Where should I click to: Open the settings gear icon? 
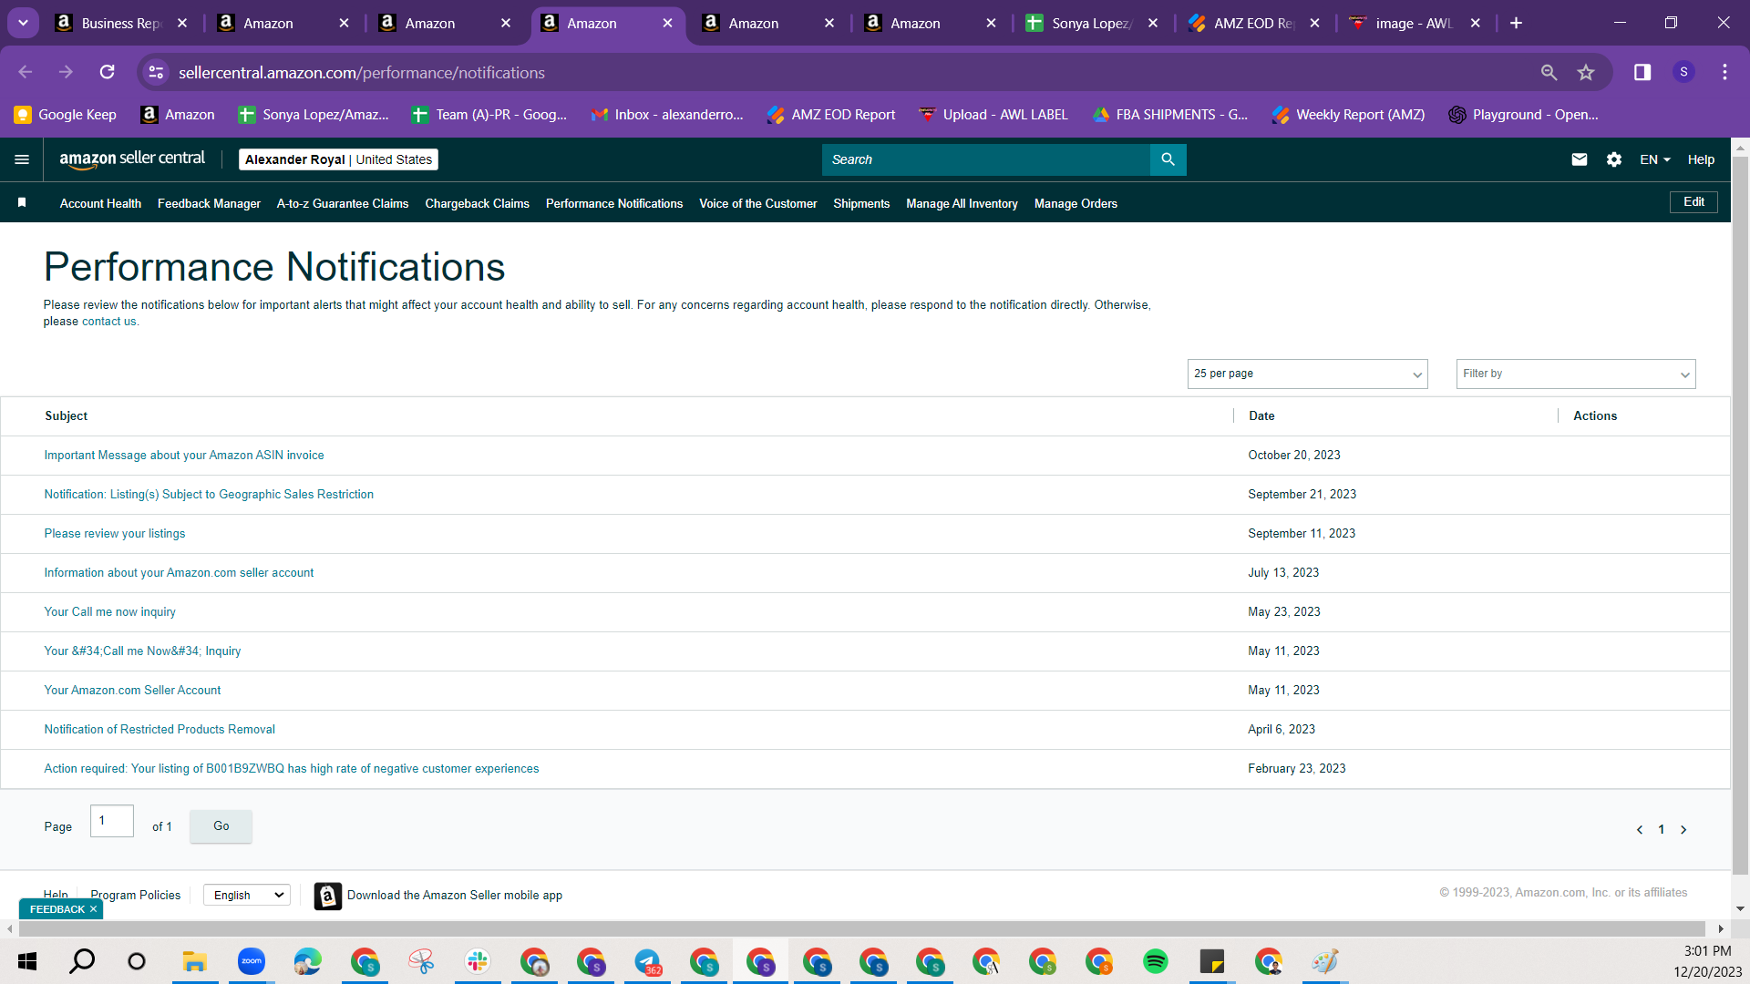pyautogui.click(x=1614, y=159)
